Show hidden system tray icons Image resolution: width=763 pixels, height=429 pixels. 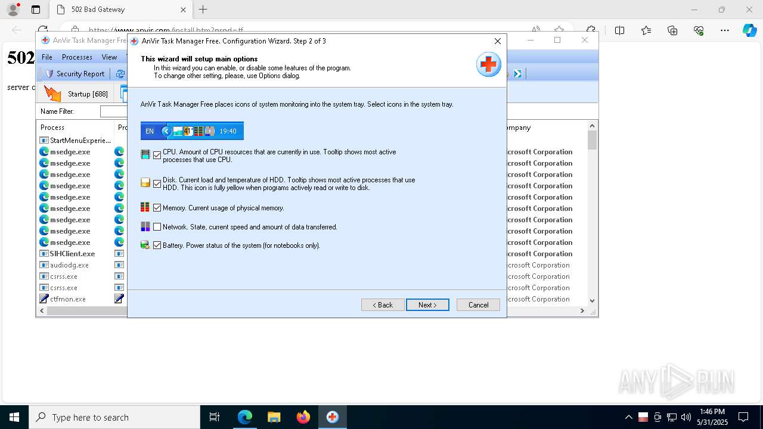tap(629, 417)
